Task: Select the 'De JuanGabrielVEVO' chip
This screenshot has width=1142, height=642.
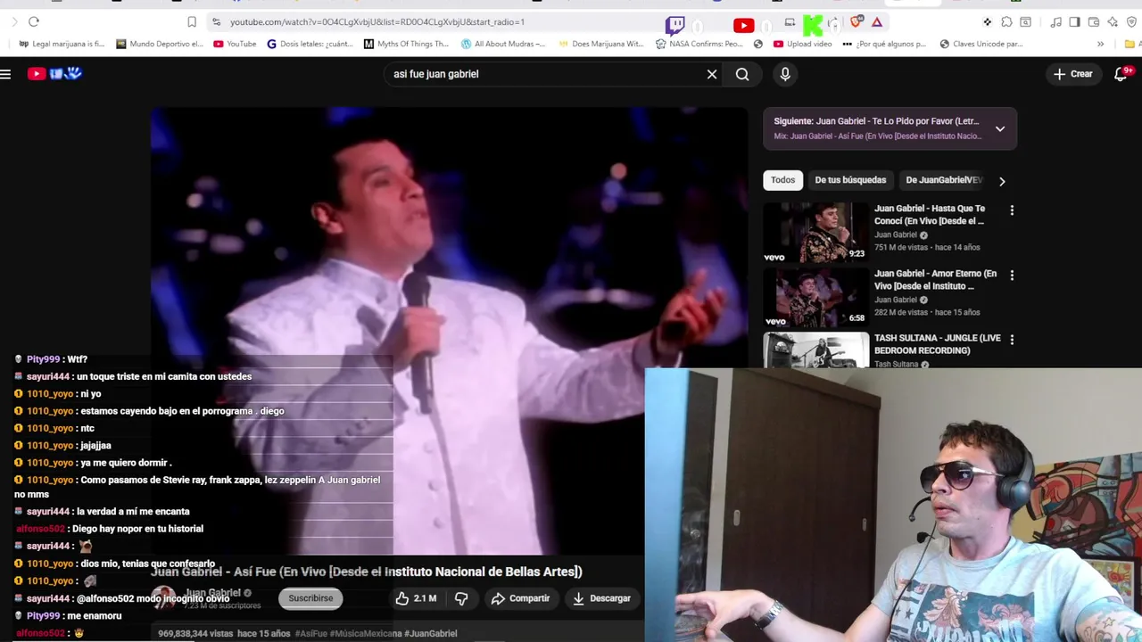Action: pyautogui.click(x=944, y=180)
